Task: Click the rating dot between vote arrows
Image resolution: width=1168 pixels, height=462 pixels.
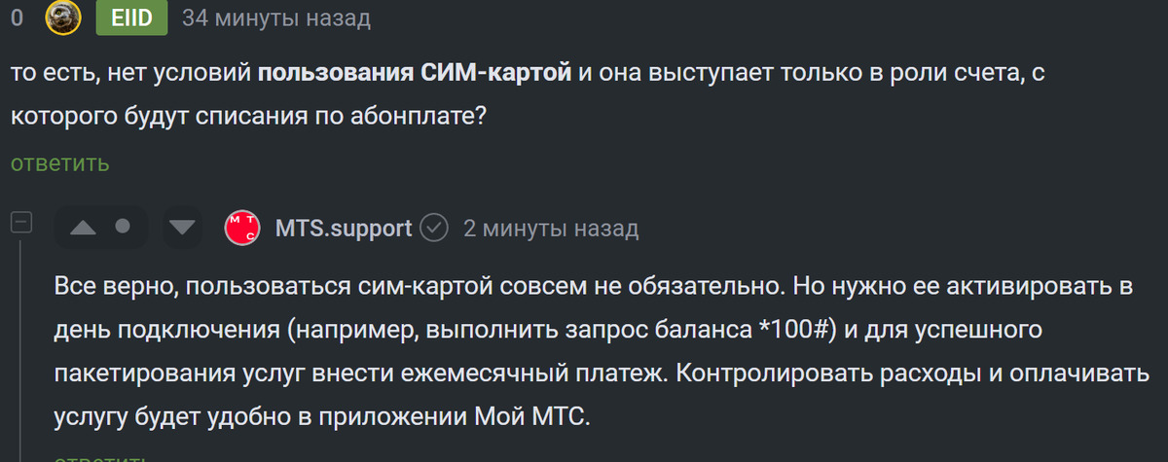Action: click(123, 227)
